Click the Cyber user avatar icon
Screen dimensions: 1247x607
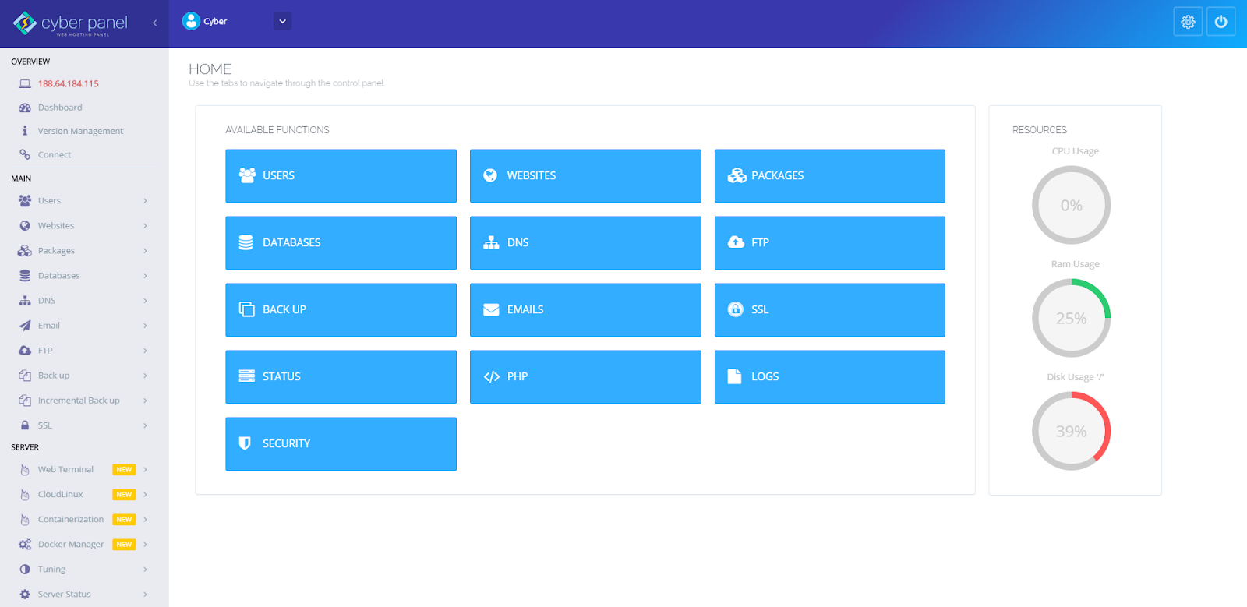click(191, 21)
